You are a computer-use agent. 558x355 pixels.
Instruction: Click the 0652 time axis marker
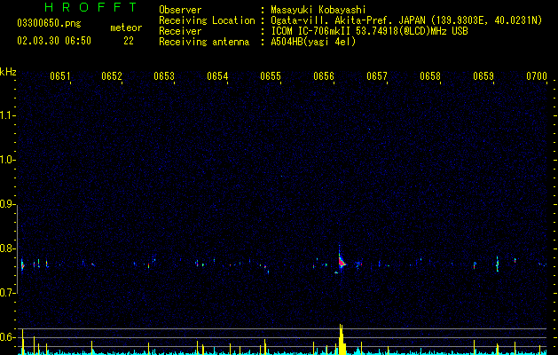point(112,76)
